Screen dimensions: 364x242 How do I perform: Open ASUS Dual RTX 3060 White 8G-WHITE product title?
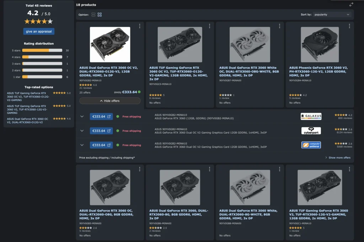[x=248, y=214]
